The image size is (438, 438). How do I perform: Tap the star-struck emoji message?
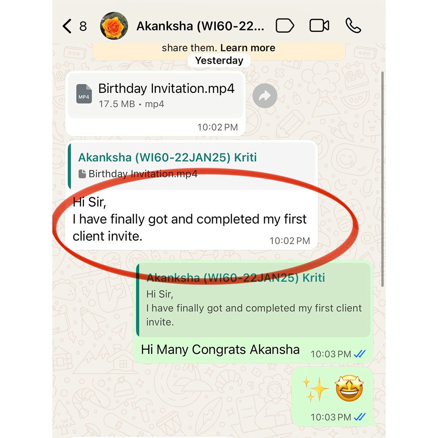click(x=349, y=388)
